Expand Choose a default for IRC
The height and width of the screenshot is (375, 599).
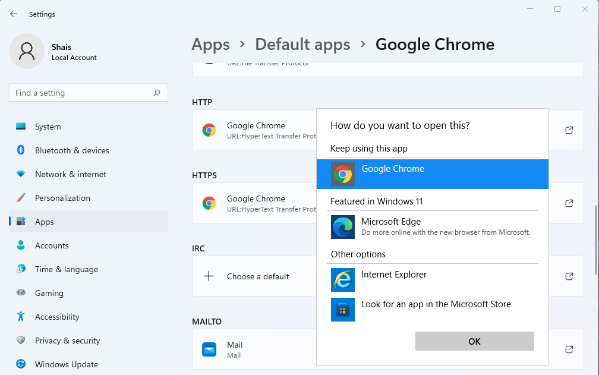pos(257,276)
